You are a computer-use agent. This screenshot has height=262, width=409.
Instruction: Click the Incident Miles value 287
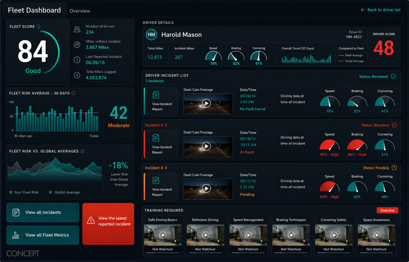(x=179, y=57)
